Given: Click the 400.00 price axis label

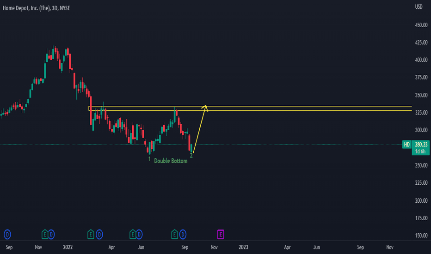Looking at the screenshot, I should coord(421,60).
